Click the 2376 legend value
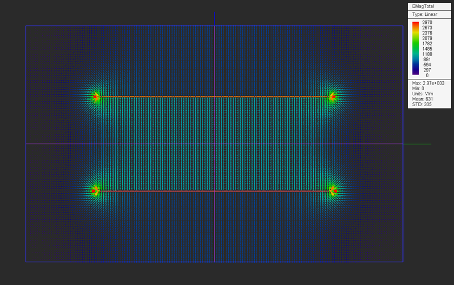 click(x=427, y=33)
